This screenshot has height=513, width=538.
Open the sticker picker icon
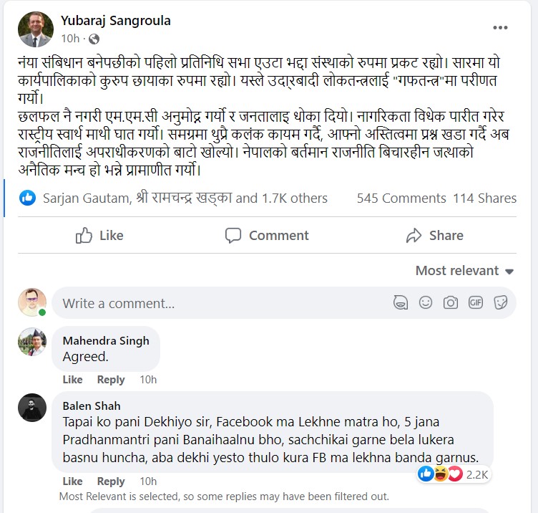[501, 303]
